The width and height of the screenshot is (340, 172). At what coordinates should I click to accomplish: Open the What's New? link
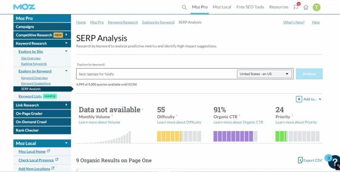(x=294, y=22)
